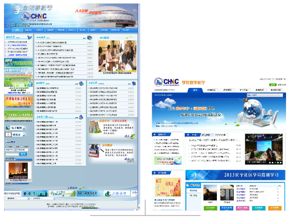Image resolution: width=291 pixels, height=220 pixels.
Task: Select the third search scope radio button
Action: click(x=21, y=147)
